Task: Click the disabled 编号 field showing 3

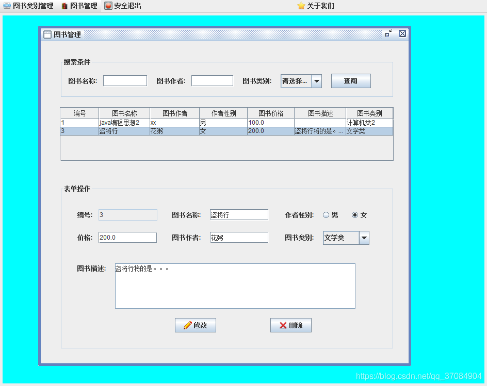Action: pyautogui.click(x=127, y=215)
